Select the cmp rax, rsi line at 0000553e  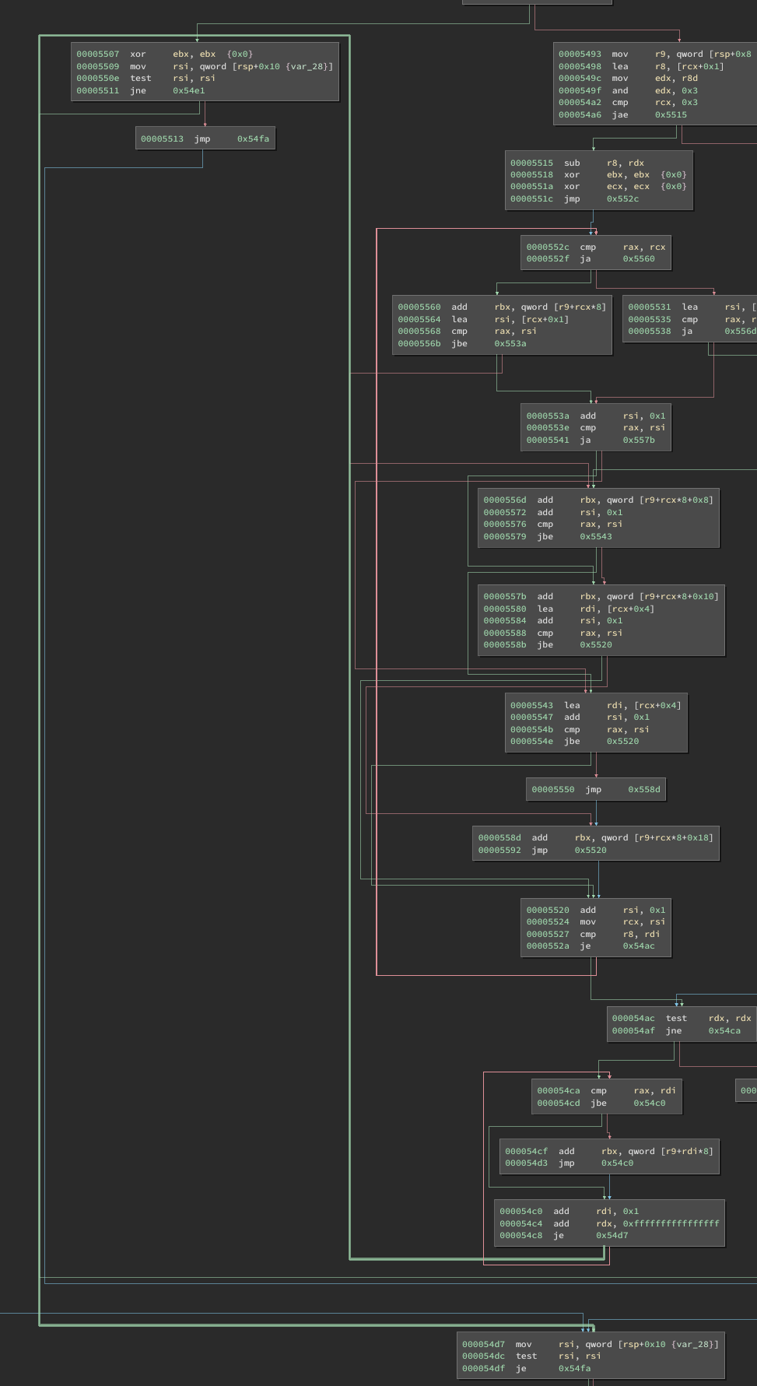595,427
